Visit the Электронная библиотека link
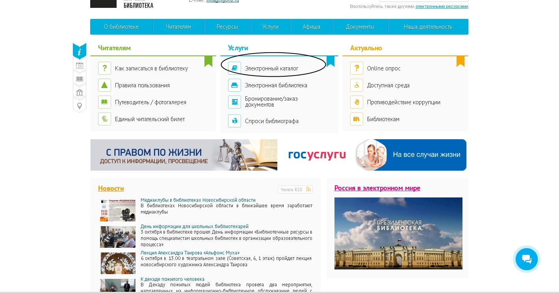This screenshot has width=559, height=293. click(x=276, y=85)
